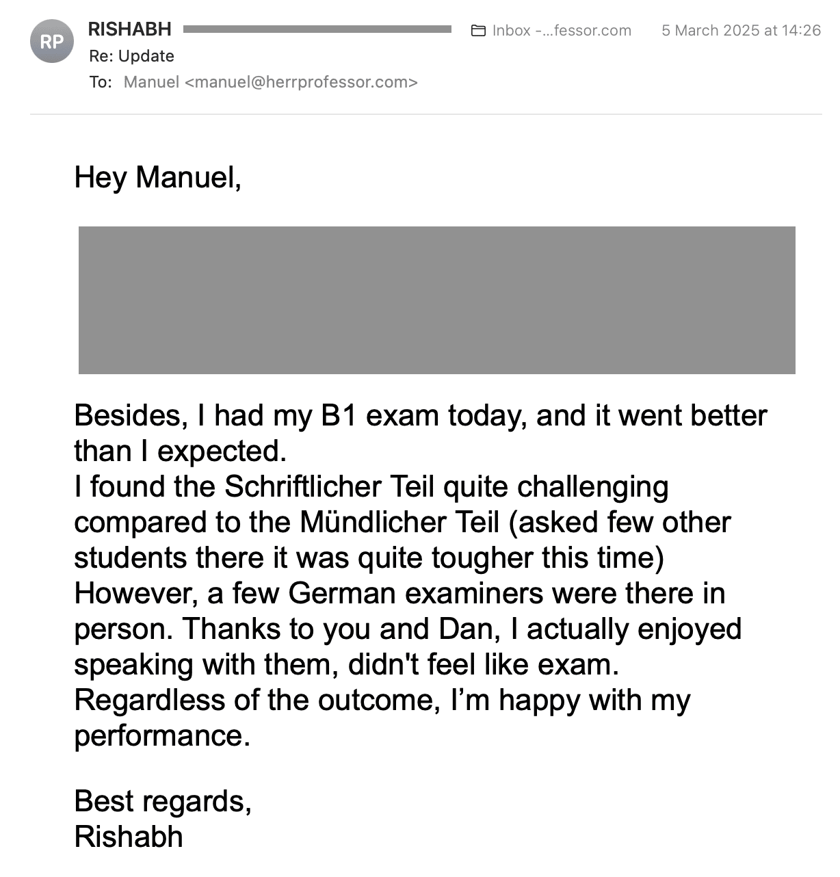Screen dimensions: 840x877
Task: Click the Best regards closing line
Action: click(163, 801)
